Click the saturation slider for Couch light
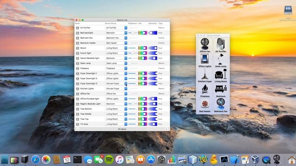The image size is (296, 166). point(153,53)
